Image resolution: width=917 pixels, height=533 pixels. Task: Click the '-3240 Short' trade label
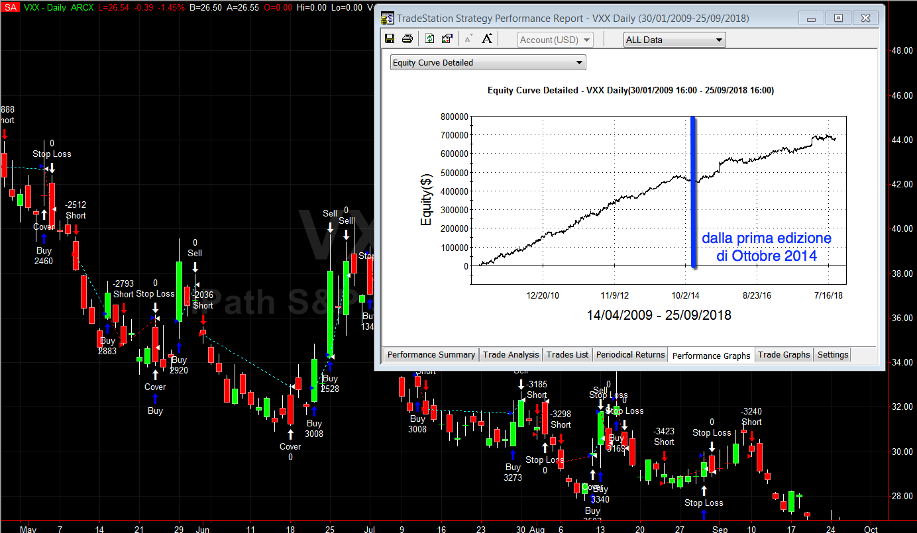752,417
